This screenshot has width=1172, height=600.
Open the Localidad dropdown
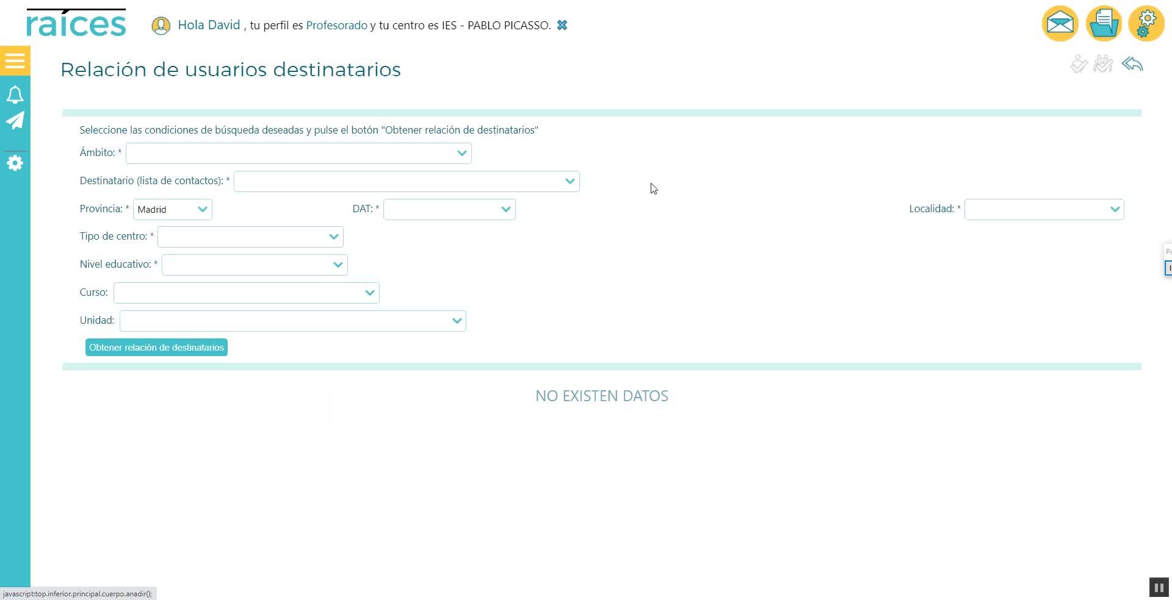(x=1044, y=209)
